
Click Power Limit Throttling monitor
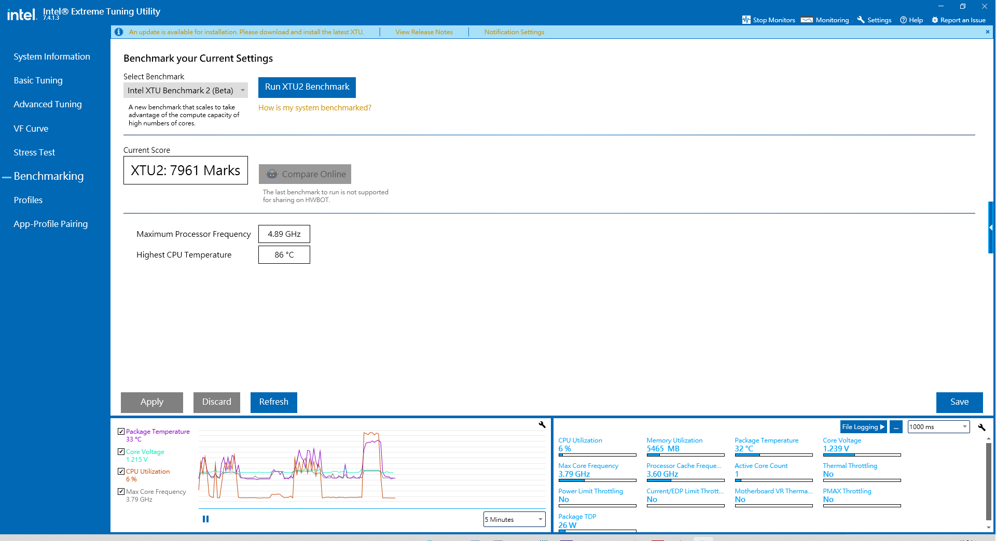click(597, 496)
